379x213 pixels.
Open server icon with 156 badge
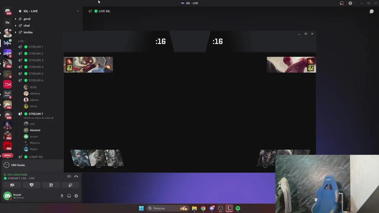(7, 63)
